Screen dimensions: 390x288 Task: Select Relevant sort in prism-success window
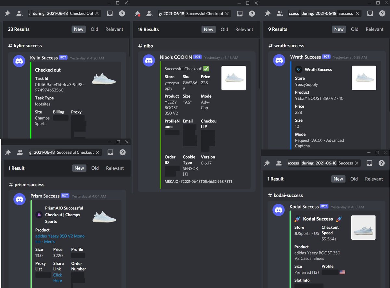pyautogui.click(x=115, y=168)
